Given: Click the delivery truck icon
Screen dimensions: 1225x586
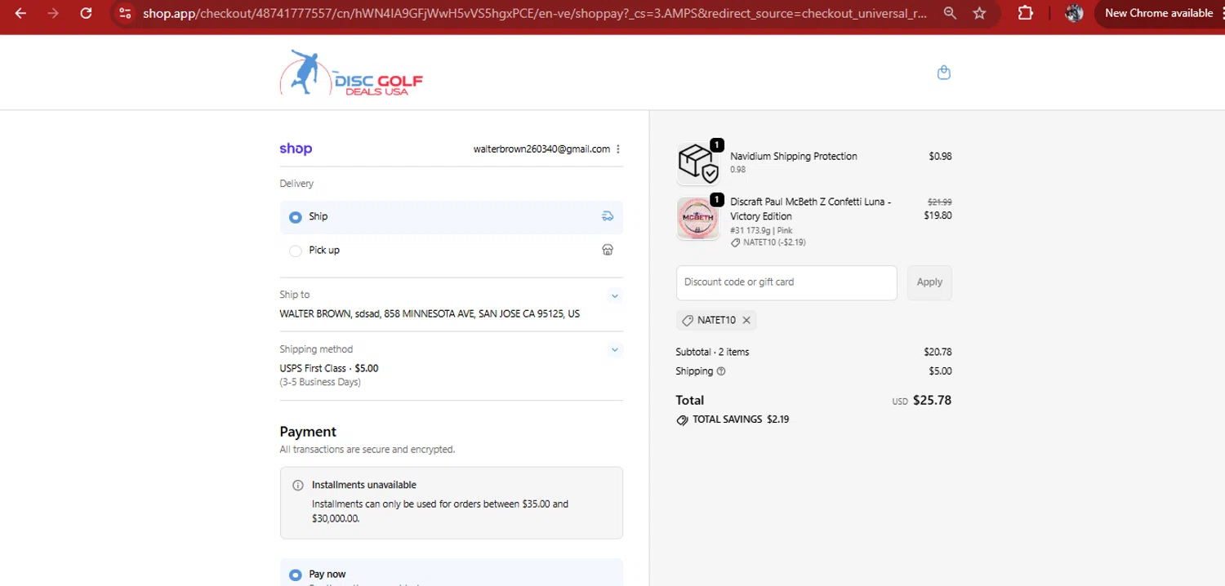Looking at the screenshot, I should pyautogui.click(x=608, y=216).
